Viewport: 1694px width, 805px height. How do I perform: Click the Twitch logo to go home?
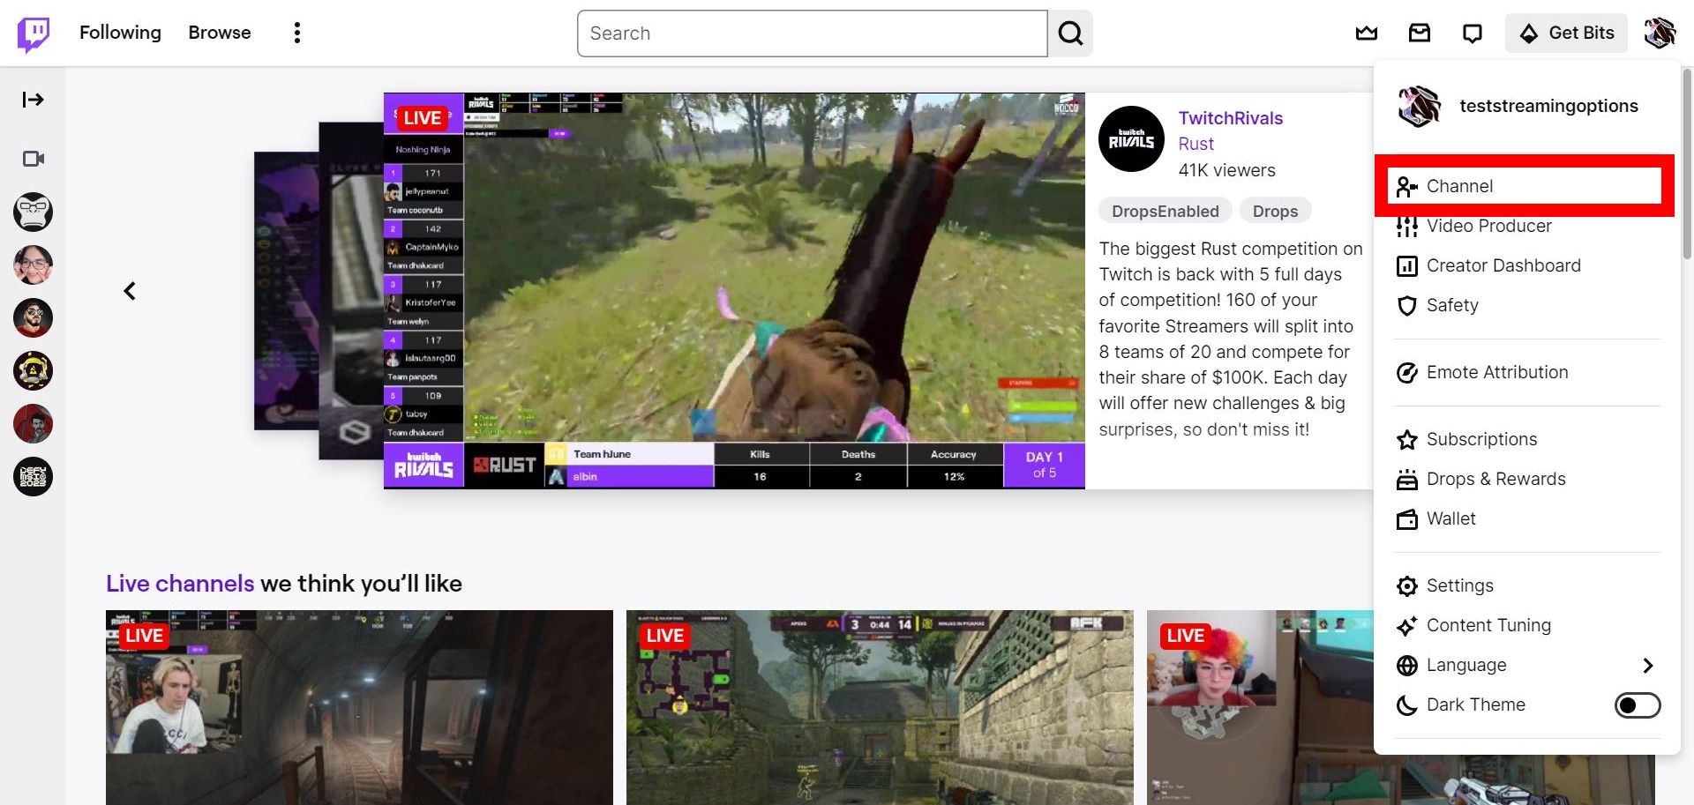(x=33, y=33)
